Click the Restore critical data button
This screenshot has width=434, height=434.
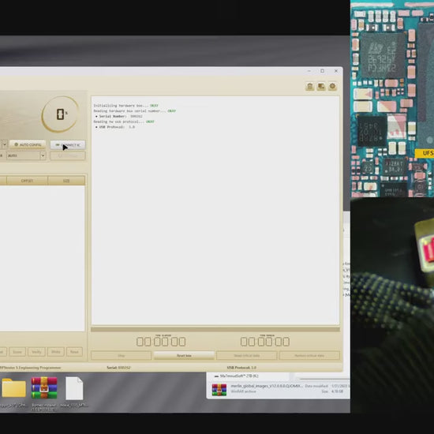[x=309, y=355]
